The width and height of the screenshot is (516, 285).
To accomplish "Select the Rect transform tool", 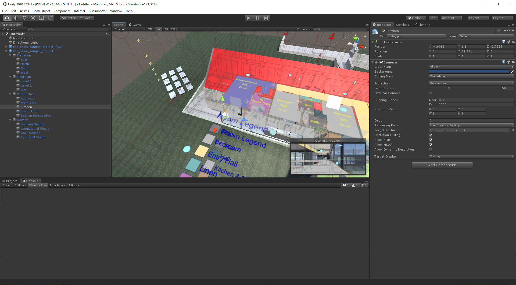I will coord(41,18).
